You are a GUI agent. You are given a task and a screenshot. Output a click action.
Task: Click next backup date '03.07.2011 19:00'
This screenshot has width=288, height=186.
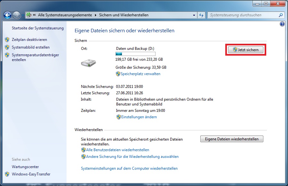tap(129, 87)
